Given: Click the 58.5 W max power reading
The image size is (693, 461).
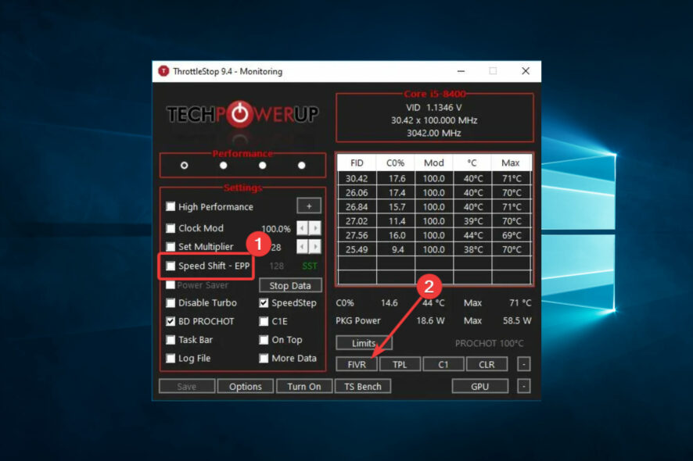Looking at the screenshot, I should 517,321.
